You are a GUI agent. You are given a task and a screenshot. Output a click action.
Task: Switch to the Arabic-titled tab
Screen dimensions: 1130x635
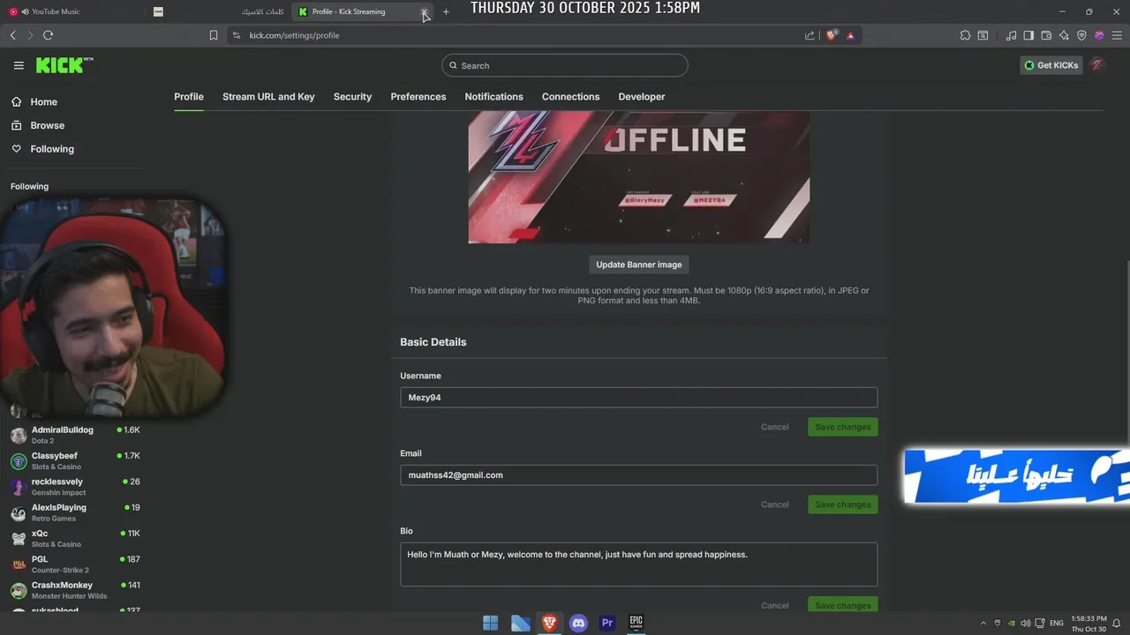click(221, 11)
